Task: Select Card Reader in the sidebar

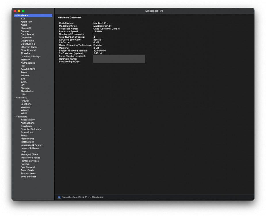Action: (28, 34)
